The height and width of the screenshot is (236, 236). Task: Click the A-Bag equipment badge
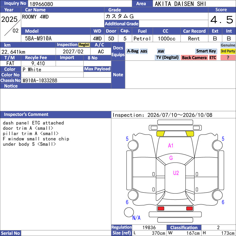pyautogui.click(x=132, y=51)
